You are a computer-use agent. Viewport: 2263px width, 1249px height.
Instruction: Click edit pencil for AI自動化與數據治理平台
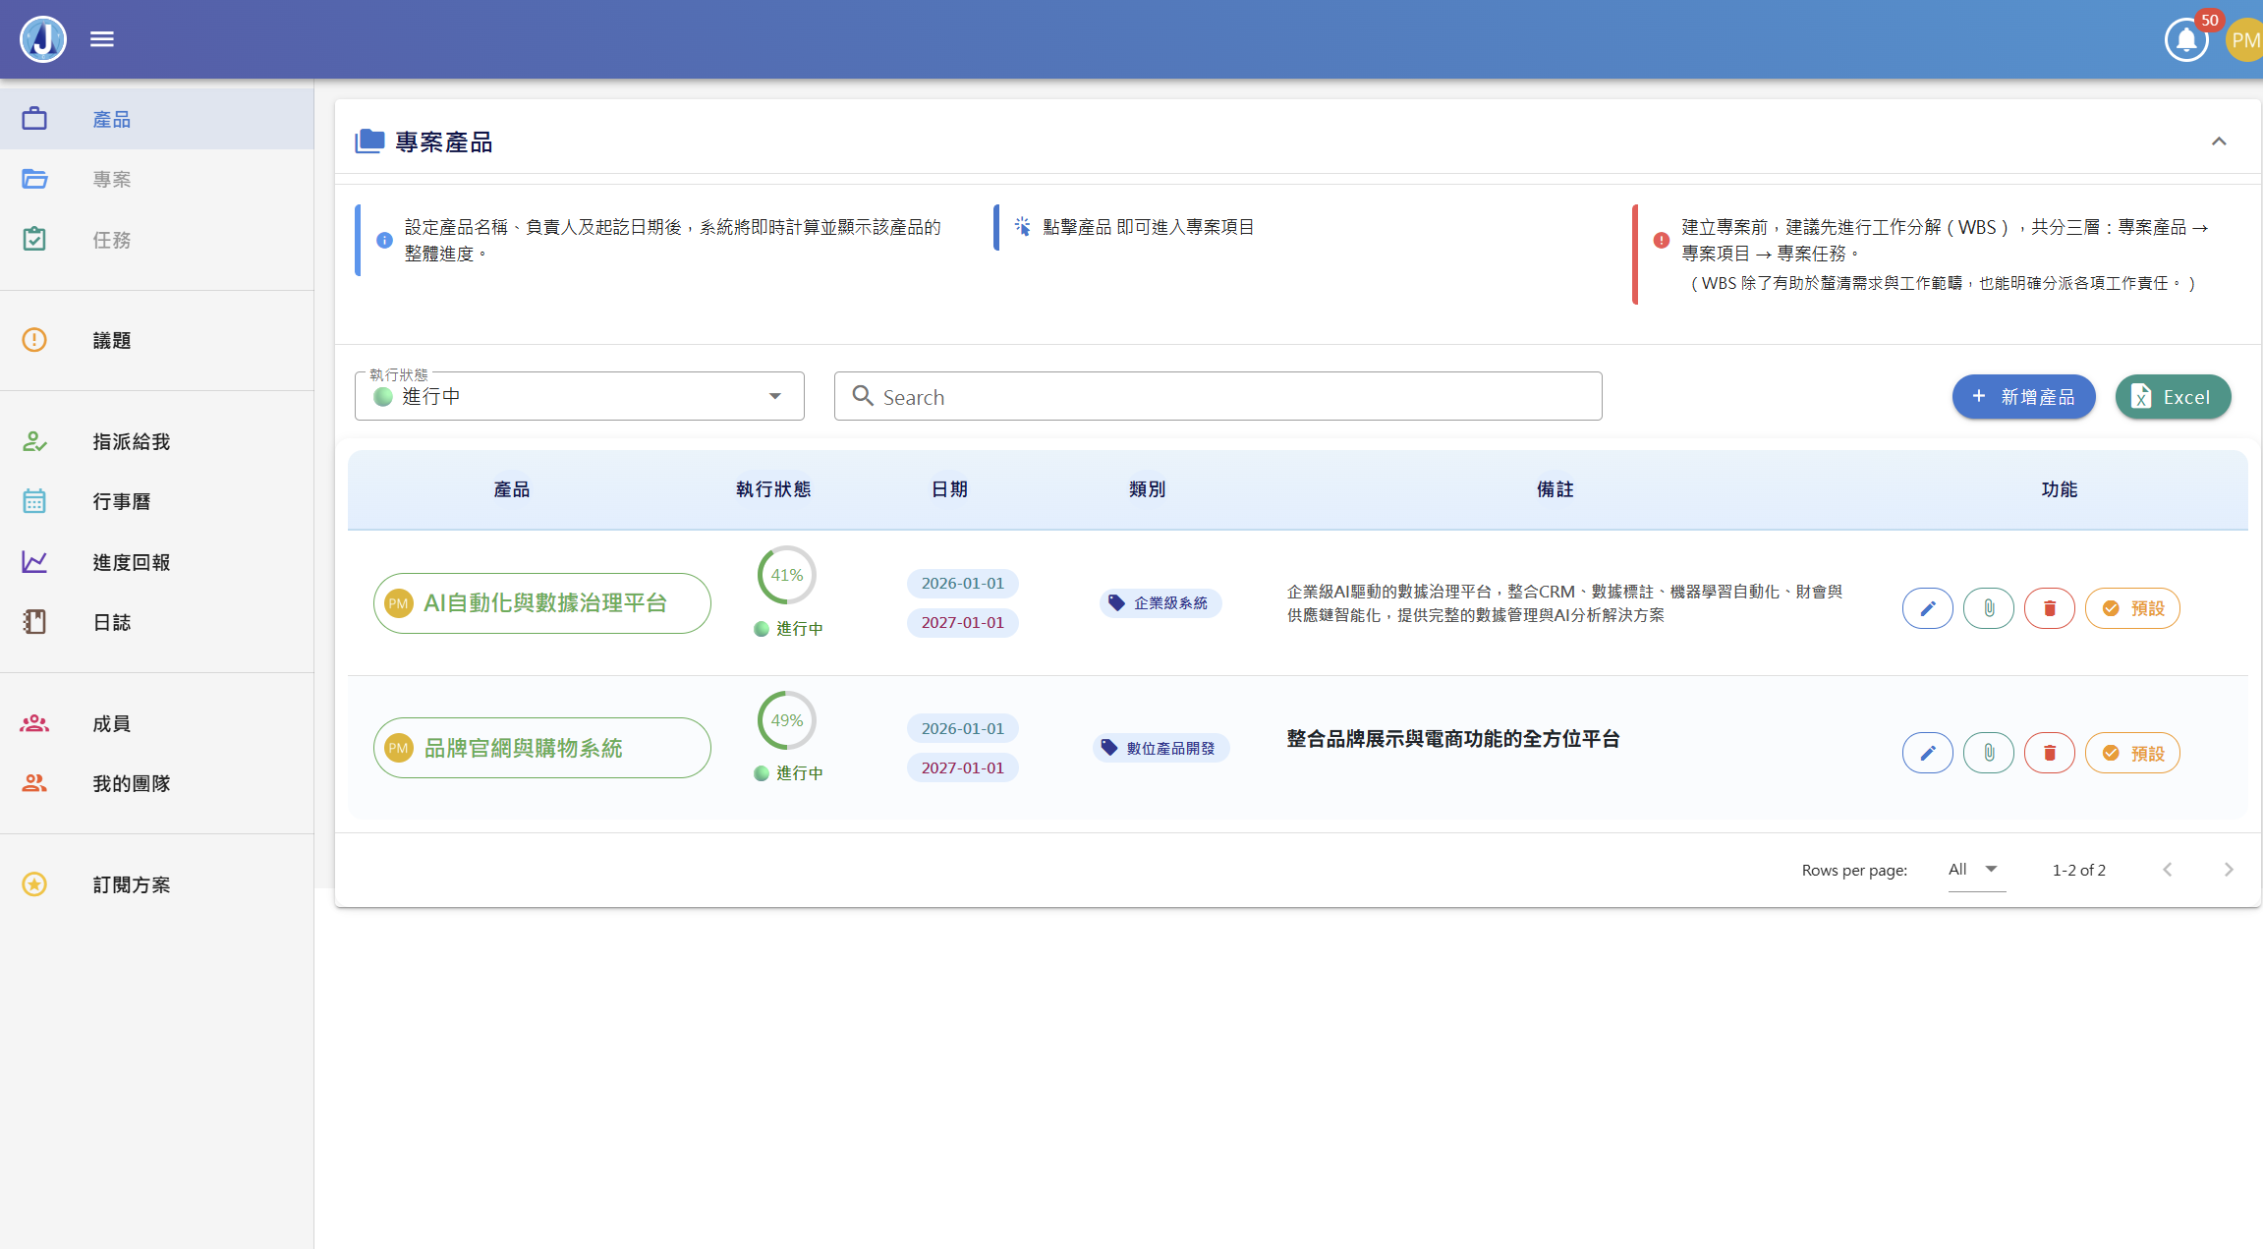[1927, 608]
